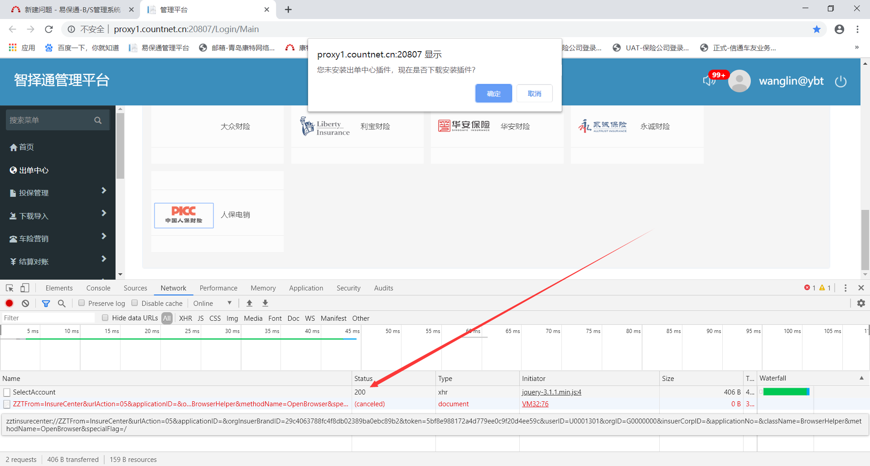Enable the Disable cache checkbox
Image resolution: width=870 pixels, height=466 pixels.
135,303
